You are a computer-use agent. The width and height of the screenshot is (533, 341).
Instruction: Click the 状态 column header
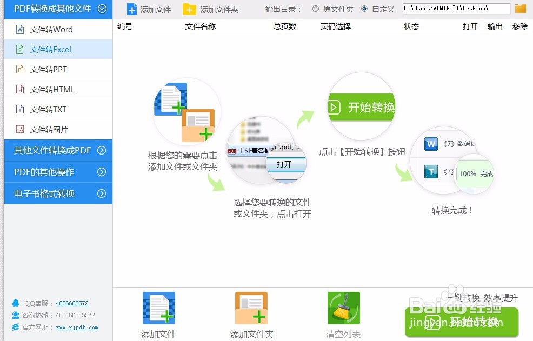[411, 26]
